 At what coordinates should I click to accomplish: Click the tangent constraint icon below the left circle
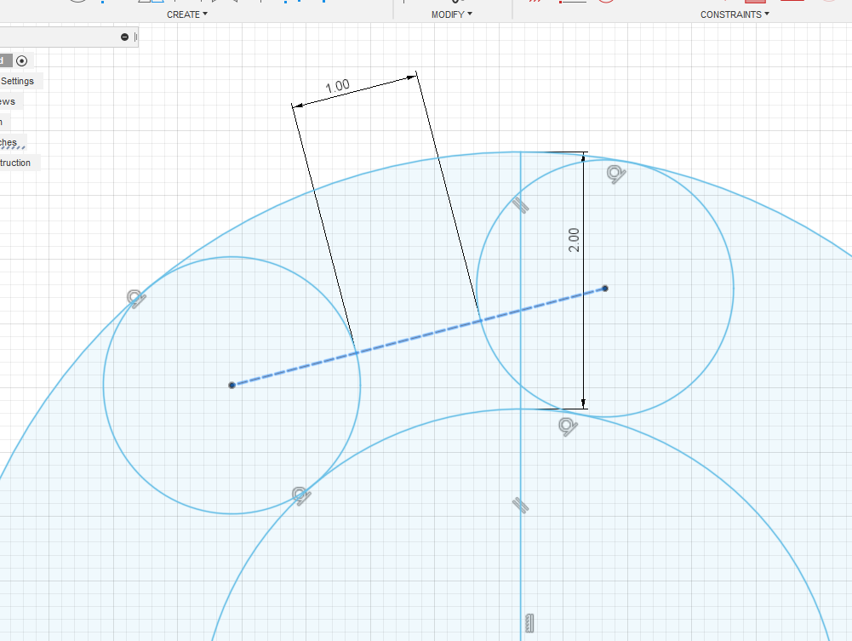coord(299,493)
